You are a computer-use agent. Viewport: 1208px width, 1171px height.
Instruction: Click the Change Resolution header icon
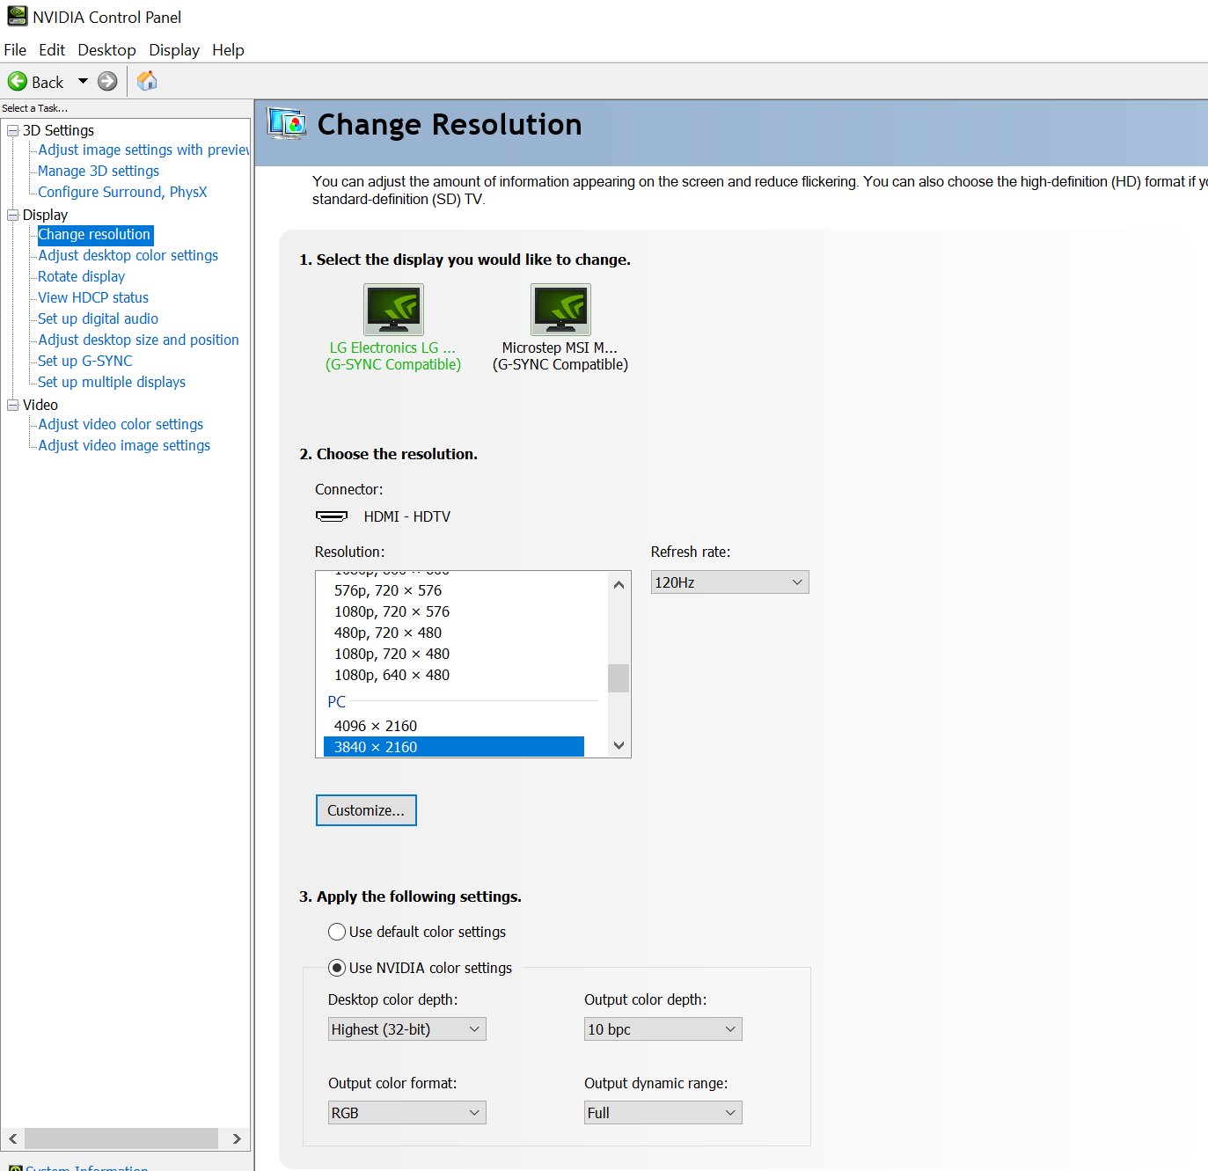(x=287, y=124)
